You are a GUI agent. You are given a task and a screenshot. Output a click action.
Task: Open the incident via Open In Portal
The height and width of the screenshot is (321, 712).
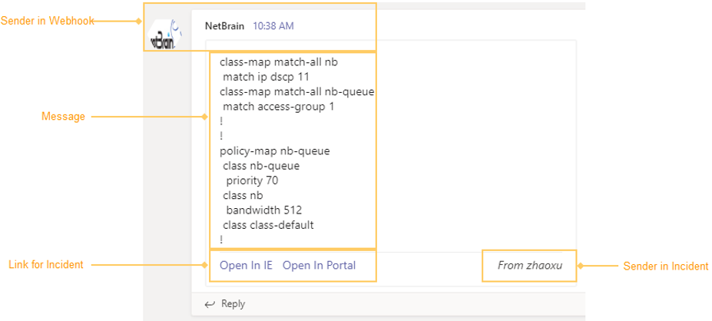click(x=319, y=266)
